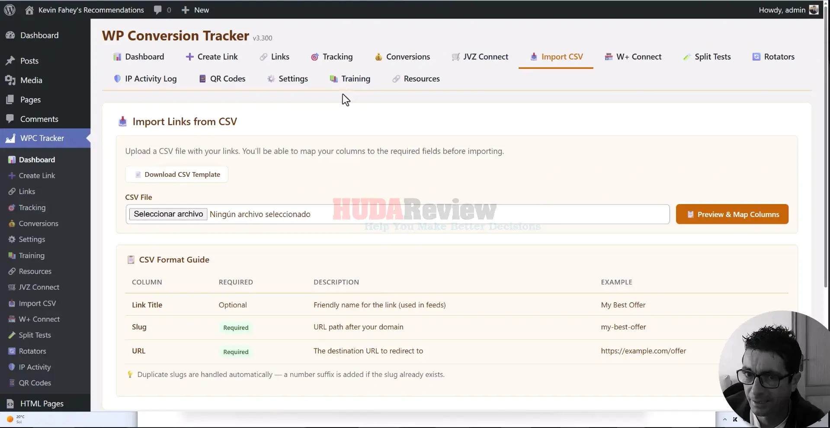This screenshot has width=830, height=428.
Task: Open JVZ Connect in the sidebar submenu
Action: 39,287
